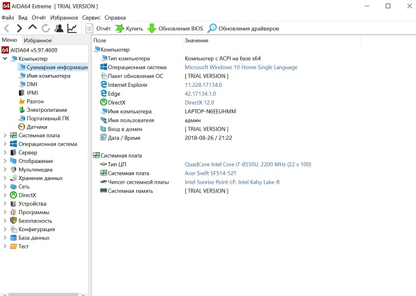Viewport: 416px width, 296px height.
Task: Collapse the Компьютер tree node
Action: point(5,58)
